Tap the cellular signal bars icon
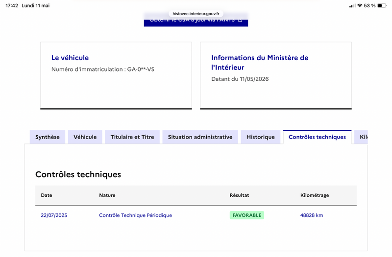392x257 pixels. tap(352, 6)
